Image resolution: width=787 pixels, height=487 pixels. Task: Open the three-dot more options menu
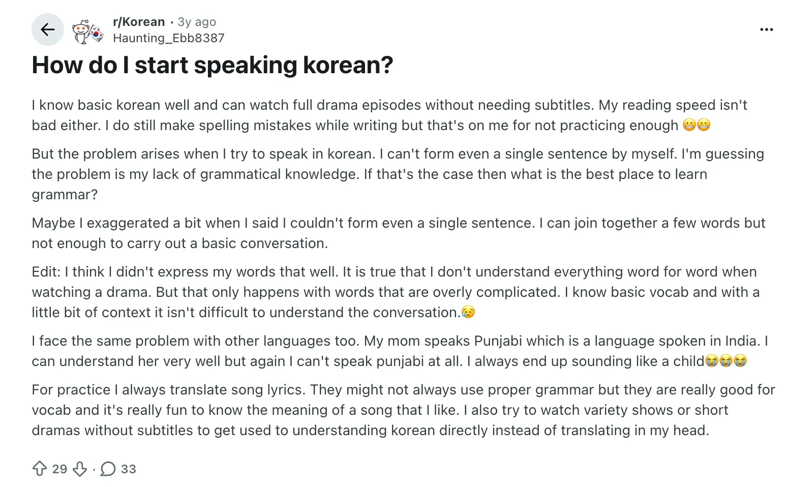coord(766,29)
